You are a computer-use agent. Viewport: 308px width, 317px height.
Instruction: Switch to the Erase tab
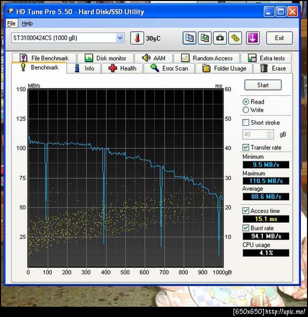[273, 68]
